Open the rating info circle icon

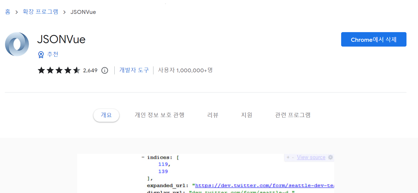105,70
